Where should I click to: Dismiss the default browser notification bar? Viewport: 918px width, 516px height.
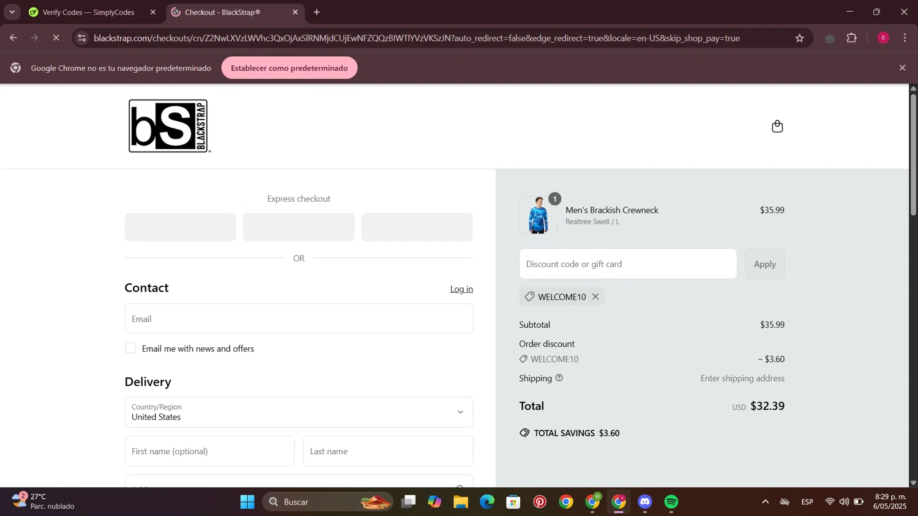click(x=902, y=68)
